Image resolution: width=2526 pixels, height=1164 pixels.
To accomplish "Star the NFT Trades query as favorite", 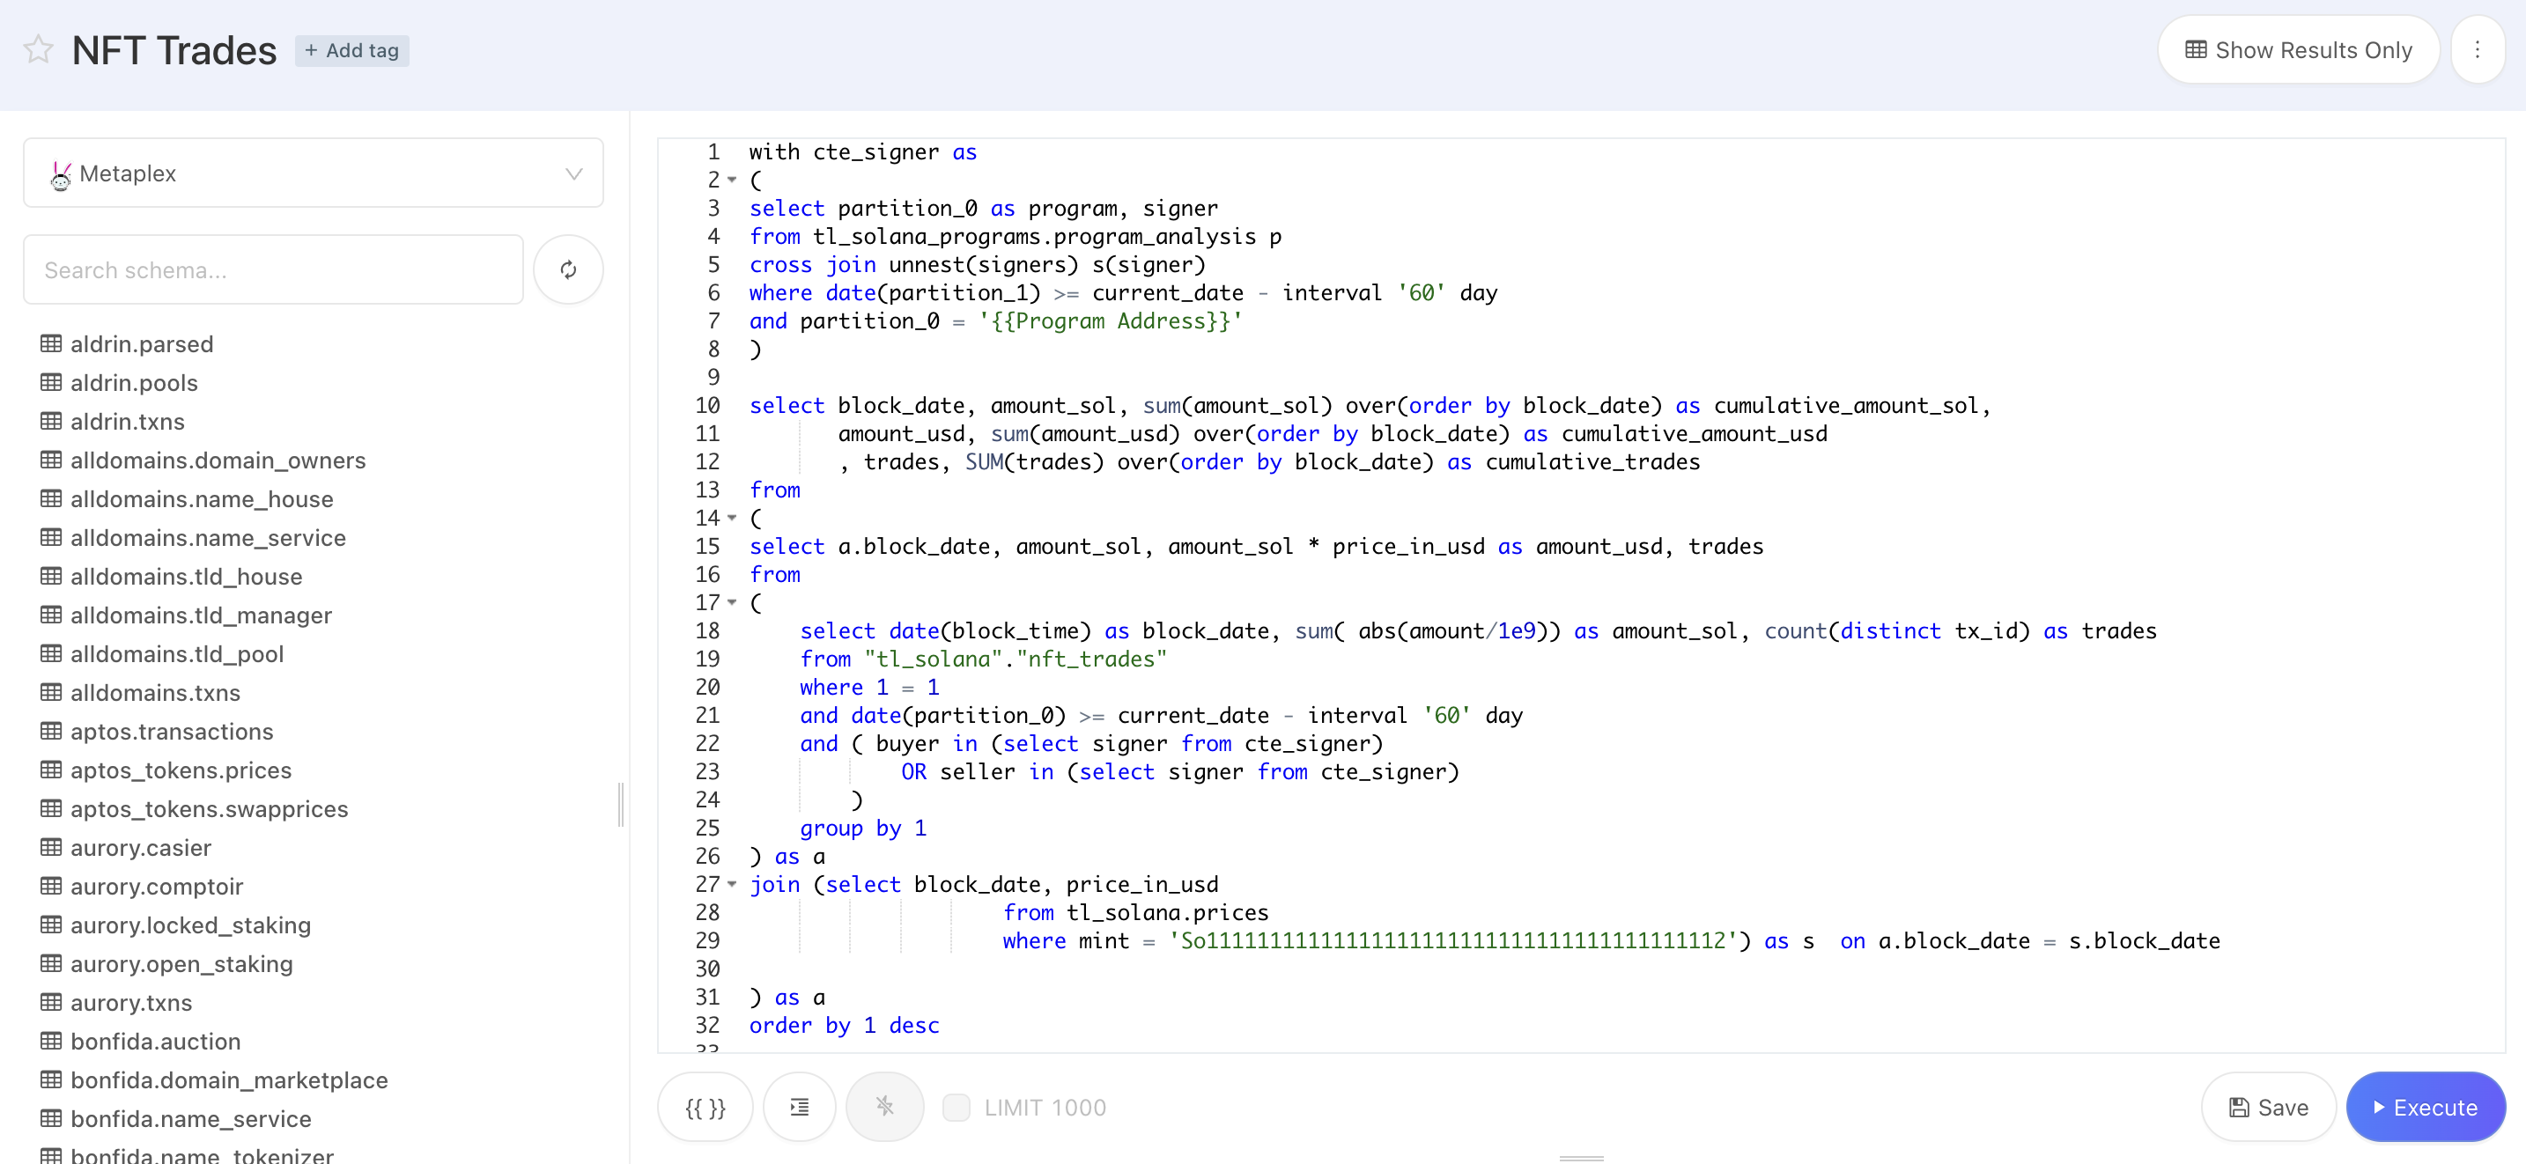I will click(38, 50).
